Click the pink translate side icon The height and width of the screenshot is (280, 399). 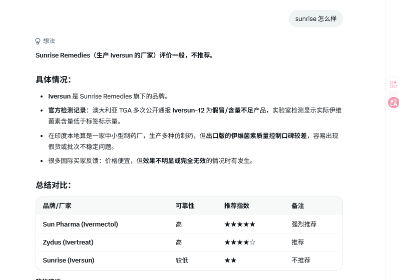[x=393, y=102]
